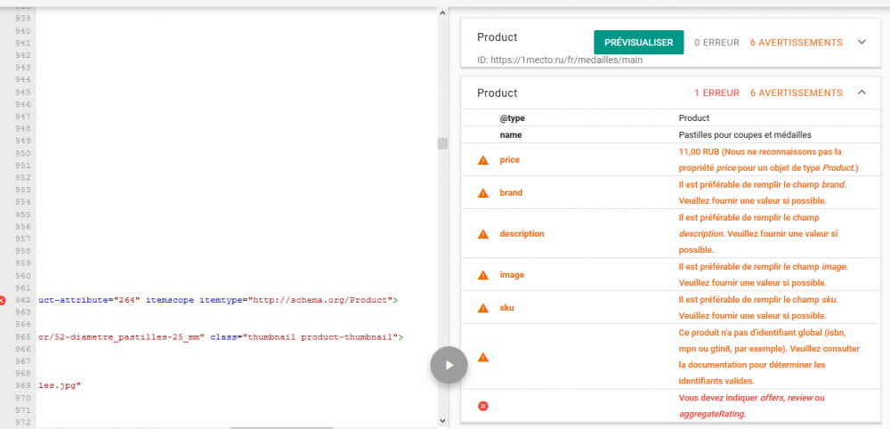Click the red error marker on line 962

(x=5, y=301)
